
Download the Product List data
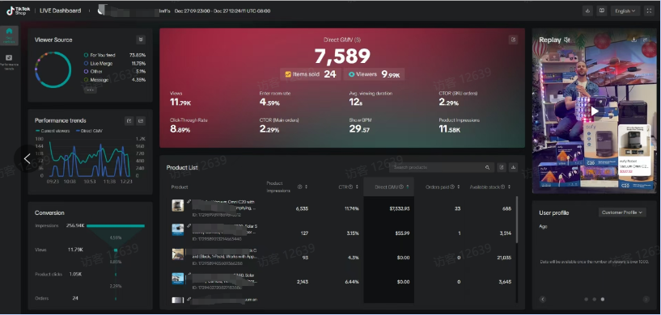pos(513,167)
